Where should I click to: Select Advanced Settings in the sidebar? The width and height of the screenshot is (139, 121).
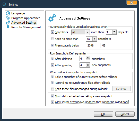point(24,23)
